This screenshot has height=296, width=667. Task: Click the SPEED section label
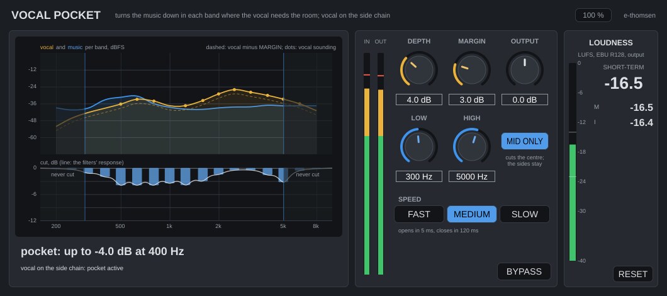coord(410,199)
